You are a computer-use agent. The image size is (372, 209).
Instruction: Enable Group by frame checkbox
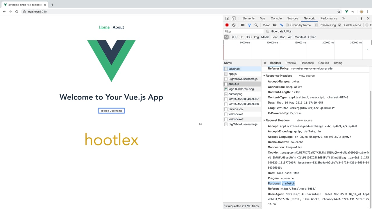(287, 25)
